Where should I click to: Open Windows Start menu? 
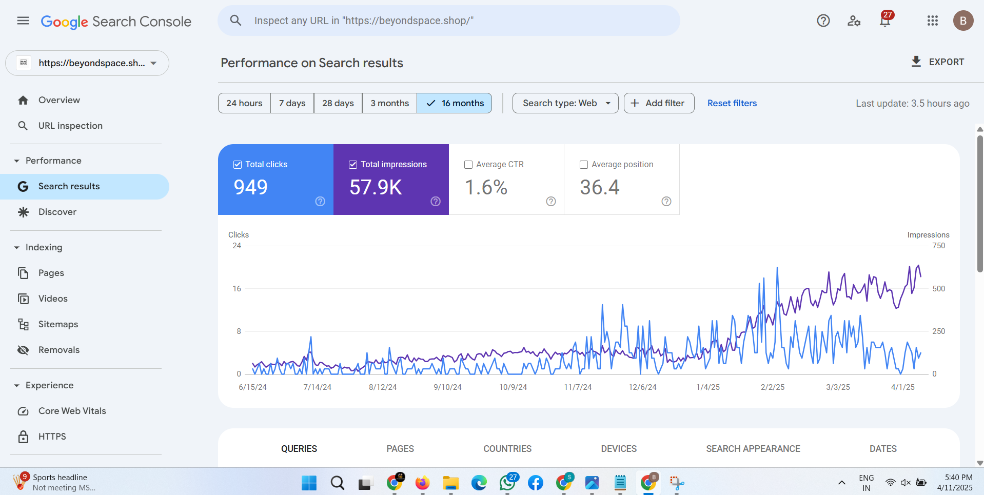309,483
